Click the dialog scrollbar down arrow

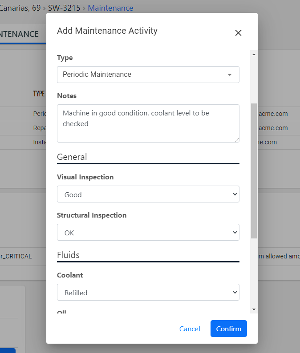point(254,309)
